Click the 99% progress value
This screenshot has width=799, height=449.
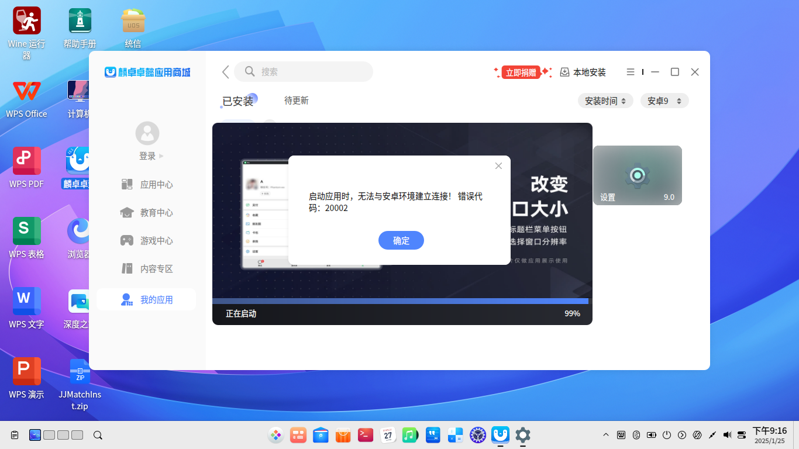pyautogui.click(x=572, y=314)
